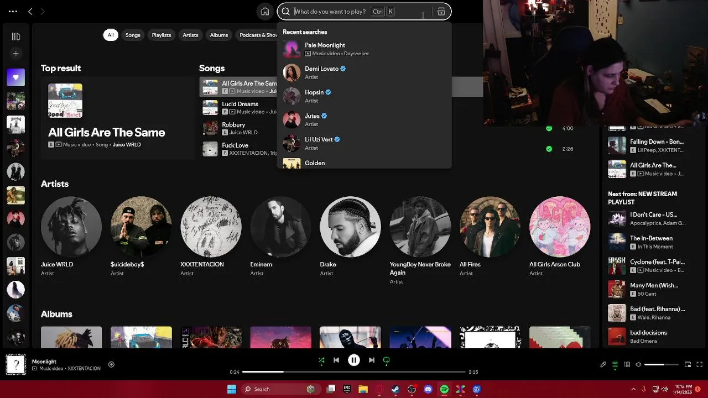Open Windows Start menu
This screenshot has width=708, height=398.
tap(232, 389)
